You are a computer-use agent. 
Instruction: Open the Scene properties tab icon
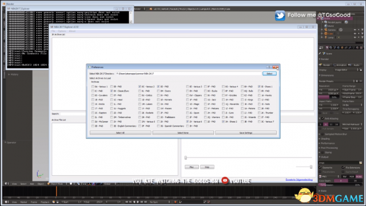335,47
